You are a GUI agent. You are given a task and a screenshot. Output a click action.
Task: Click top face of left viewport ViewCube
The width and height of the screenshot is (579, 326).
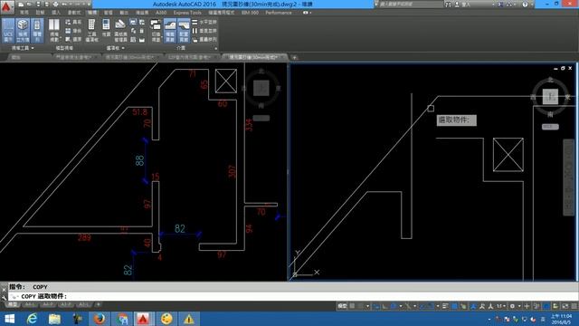[x=261, y=89]
